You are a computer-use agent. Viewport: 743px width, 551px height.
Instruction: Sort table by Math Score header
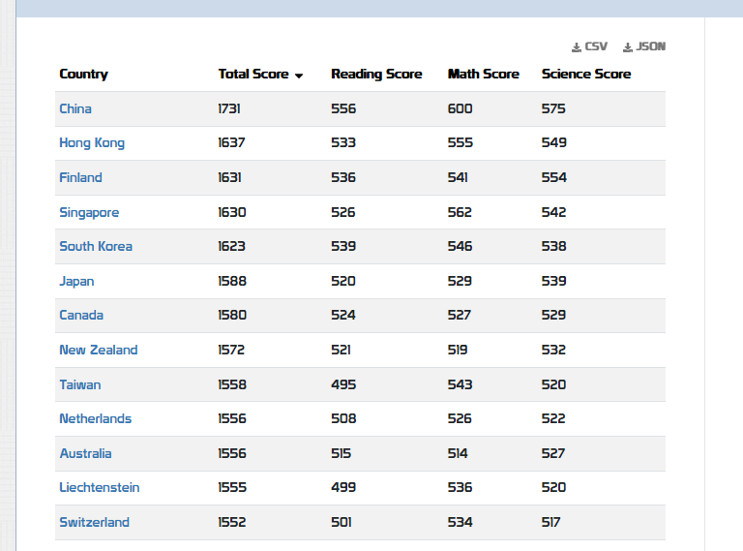pyautogui.click(x=484, y=74)
